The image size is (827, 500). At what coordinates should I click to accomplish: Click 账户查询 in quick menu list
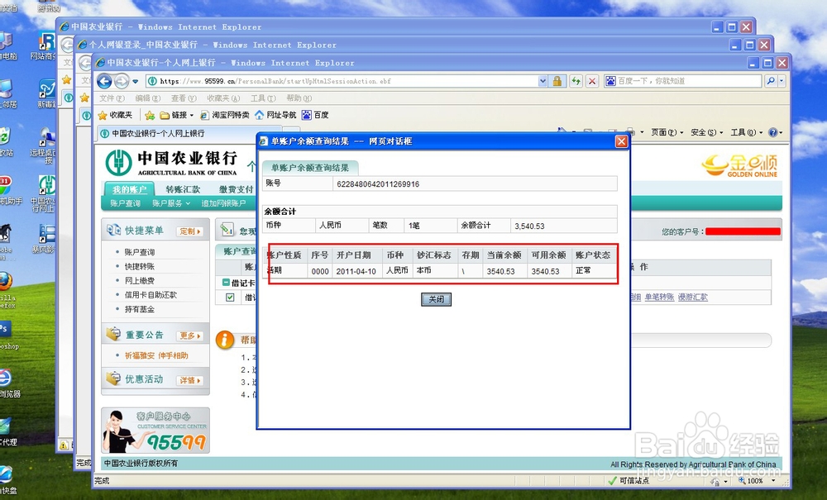point(140,252)
